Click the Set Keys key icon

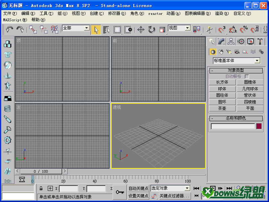tap(120, 192)
